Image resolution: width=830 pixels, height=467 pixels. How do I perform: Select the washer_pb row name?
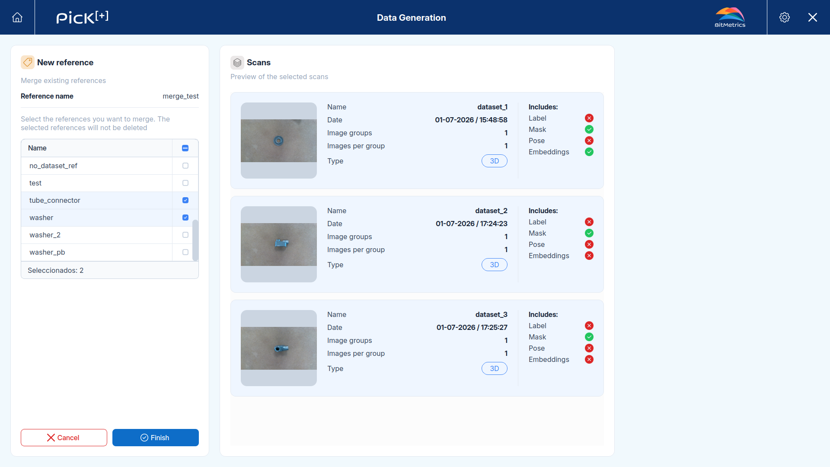[x=47, y=252]
